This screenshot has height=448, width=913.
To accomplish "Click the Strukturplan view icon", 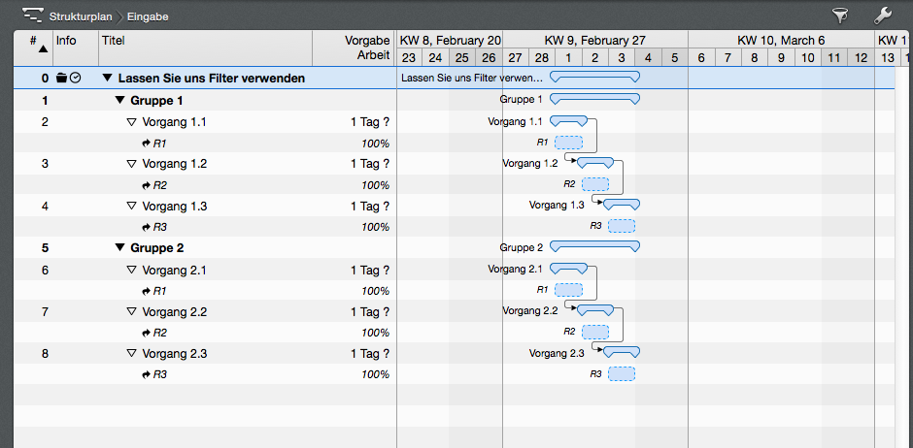I will pyautogui.click(x=32, y=16).
